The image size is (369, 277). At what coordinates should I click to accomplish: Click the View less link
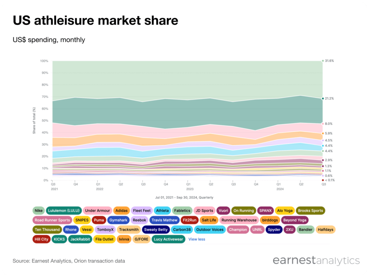pyautogui.click(x=197, y=239)
